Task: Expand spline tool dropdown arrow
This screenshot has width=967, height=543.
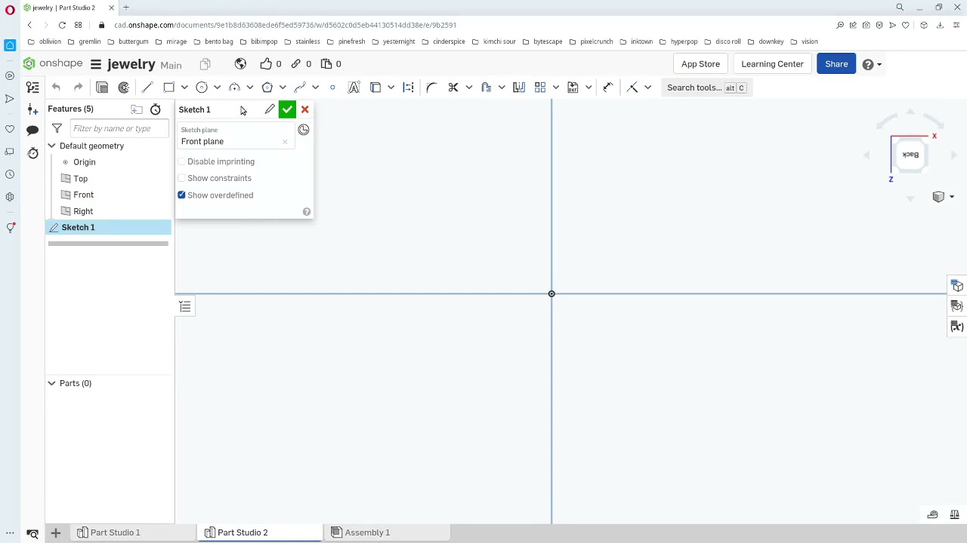Action: (315, 87)
